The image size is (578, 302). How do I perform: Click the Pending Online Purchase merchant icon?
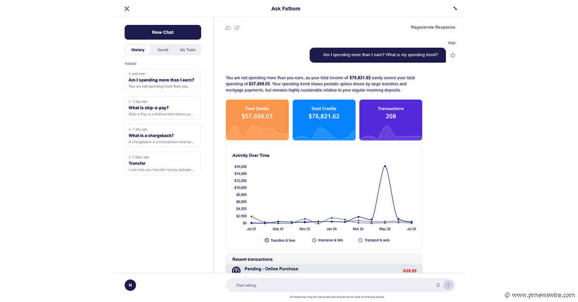[x=236, y=270]
